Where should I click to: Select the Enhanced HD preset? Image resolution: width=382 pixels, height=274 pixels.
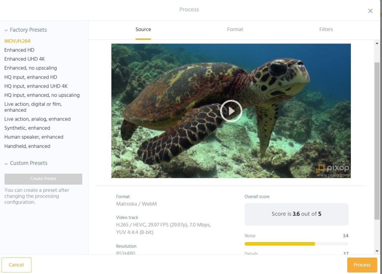pos(19,50)
